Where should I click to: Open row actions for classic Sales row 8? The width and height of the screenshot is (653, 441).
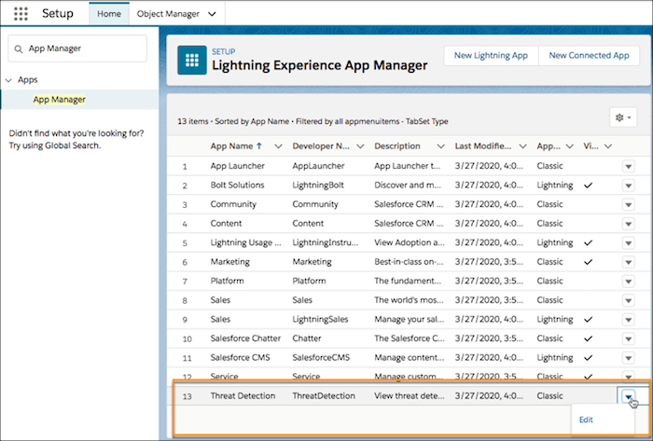click(x=629, y=300)
